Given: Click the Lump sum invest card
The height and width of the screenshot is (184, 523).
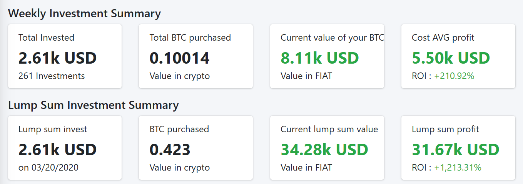Looking at the screenshot, I should click(x=65, y=148).
